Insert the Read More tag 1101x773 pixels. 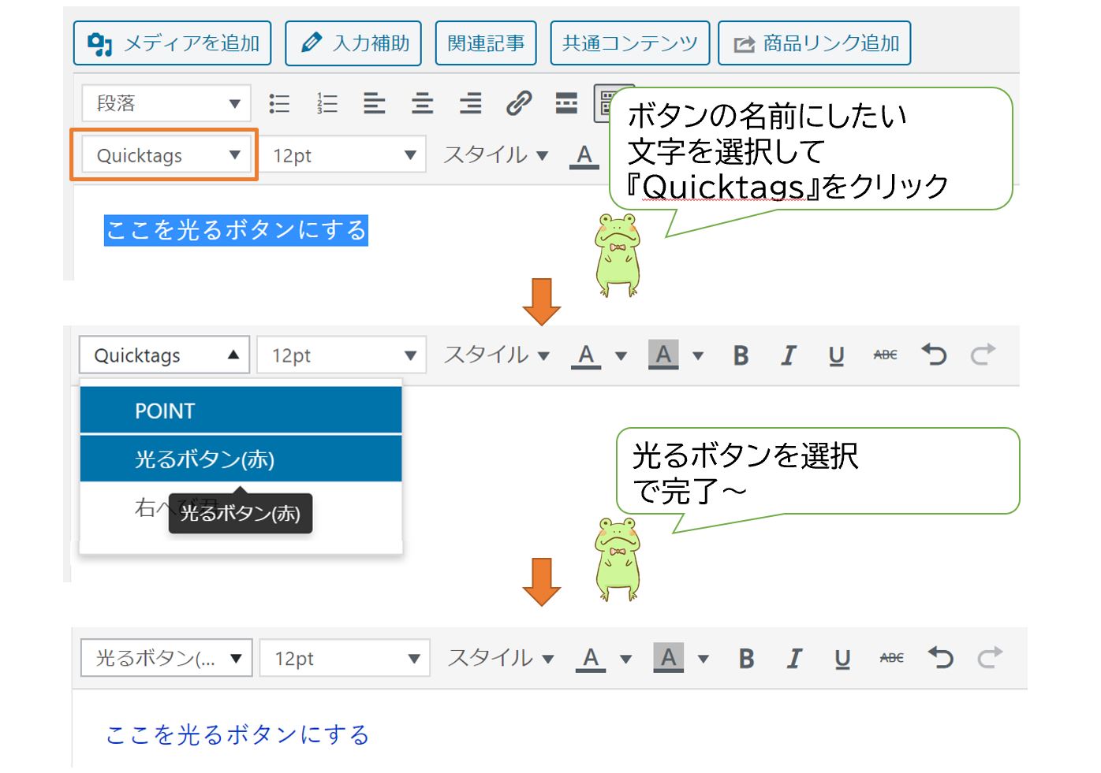click(x=566, y=102)
